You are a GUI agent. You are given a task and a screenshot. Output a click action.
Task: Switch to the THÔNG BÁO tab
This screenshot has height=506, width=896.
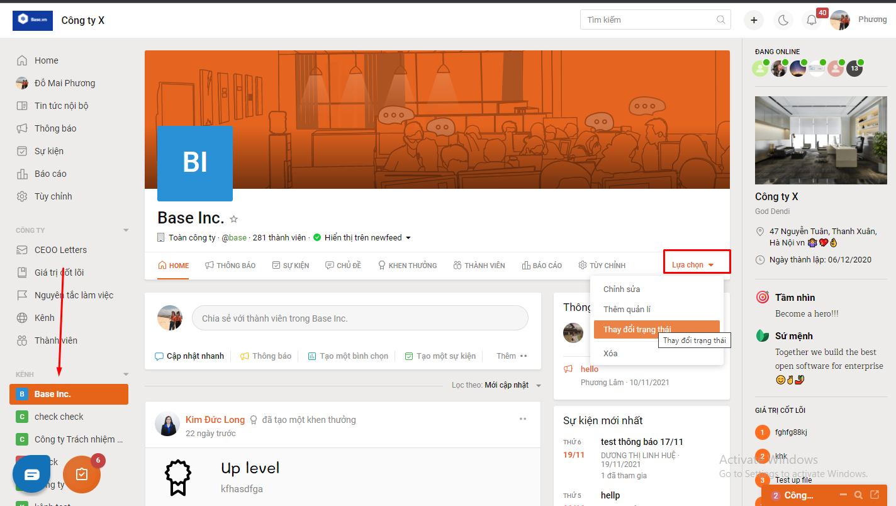[230, 266]
